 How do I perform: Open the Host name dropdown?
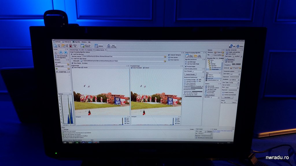[x=241, y=56]
